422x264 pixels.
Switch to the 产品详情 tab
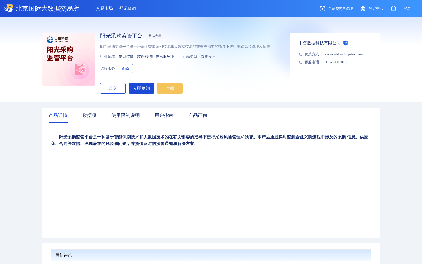point(58,115)
